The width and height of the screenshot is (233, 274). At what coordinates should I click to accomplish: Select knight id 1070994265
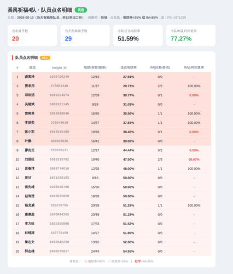pyautogui.click(x=59, y=214)
